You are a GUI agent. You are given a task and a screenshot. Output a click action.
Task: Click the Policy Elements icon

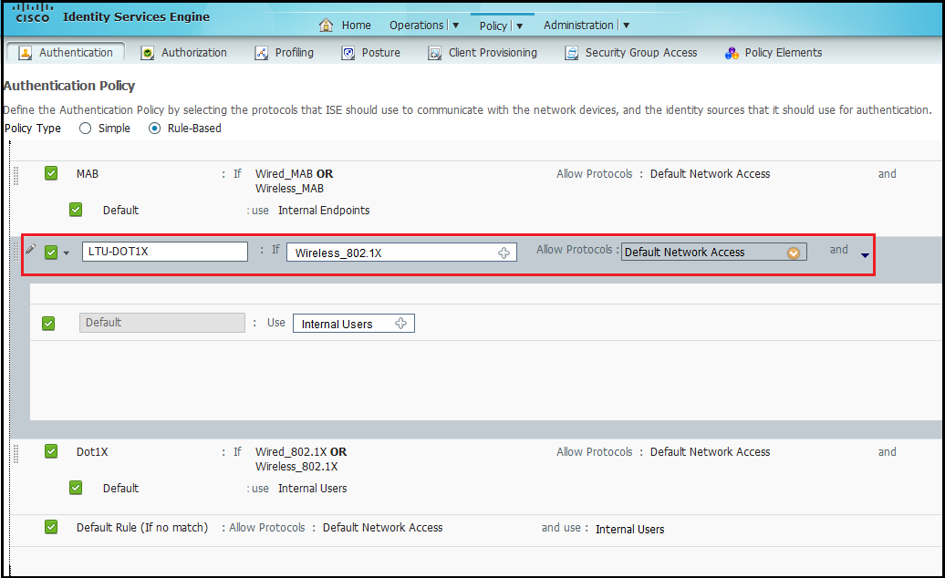pyautogui.click(x=732, y=53)
